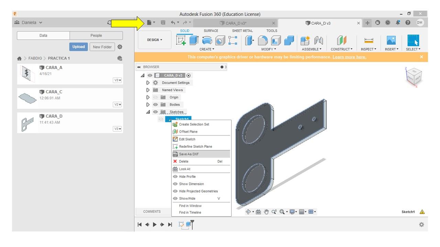Activate the CARA_D v3 component radio button

[188, 75]
